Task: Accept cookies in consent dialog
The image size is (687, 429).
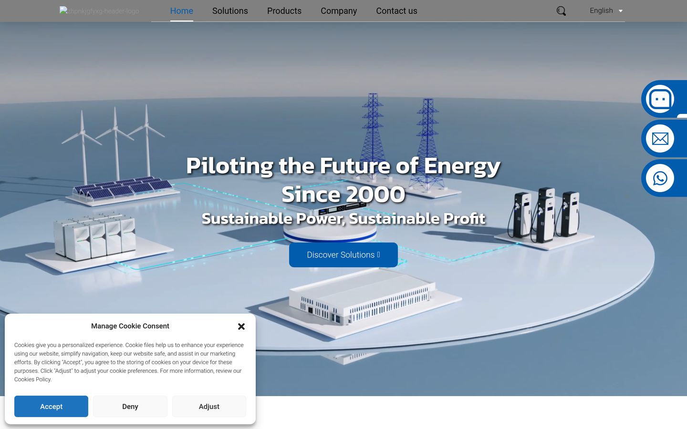Action: [x=51, y=407]
